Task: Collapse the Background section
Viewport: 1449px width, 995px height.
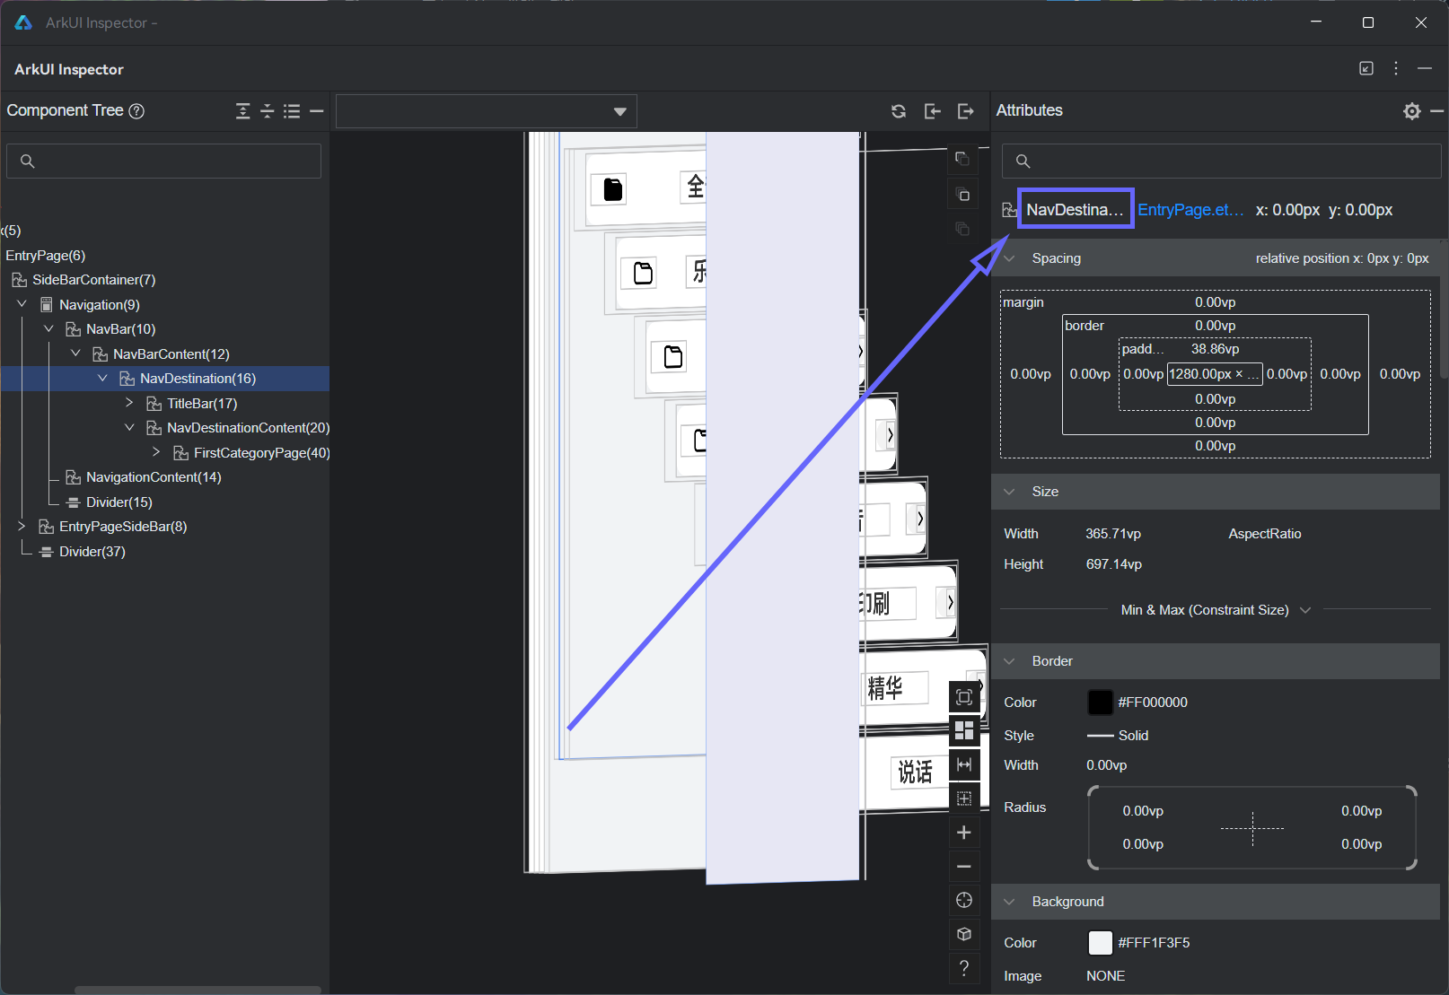Action: (1010, 902)
